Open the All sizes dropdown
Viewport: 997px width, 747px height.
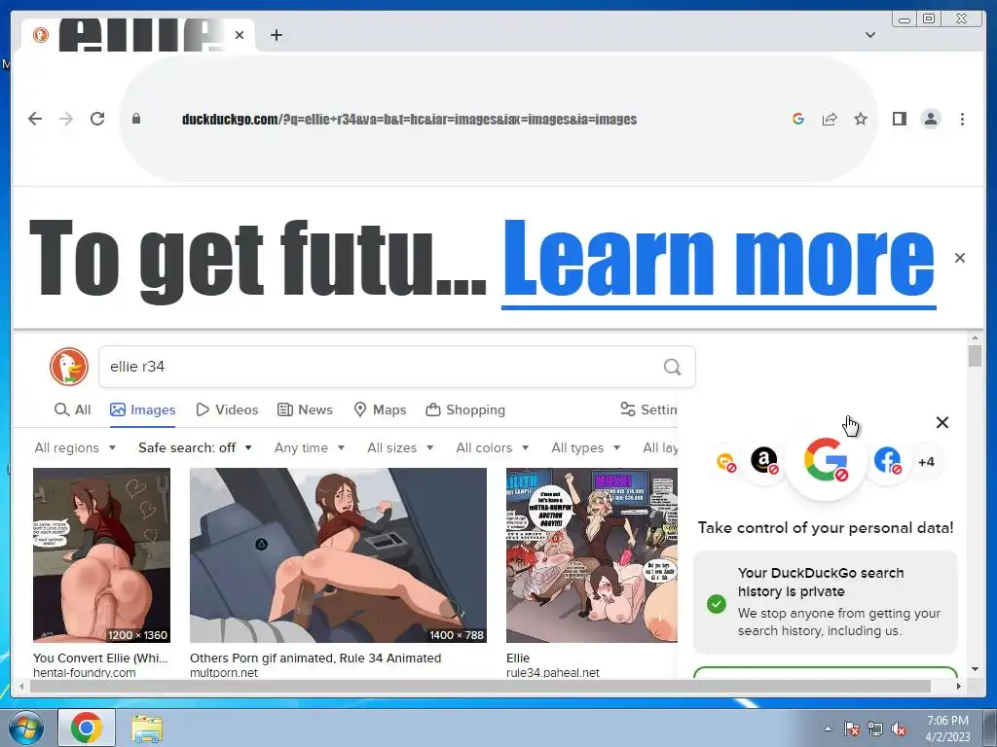(400, 447)
